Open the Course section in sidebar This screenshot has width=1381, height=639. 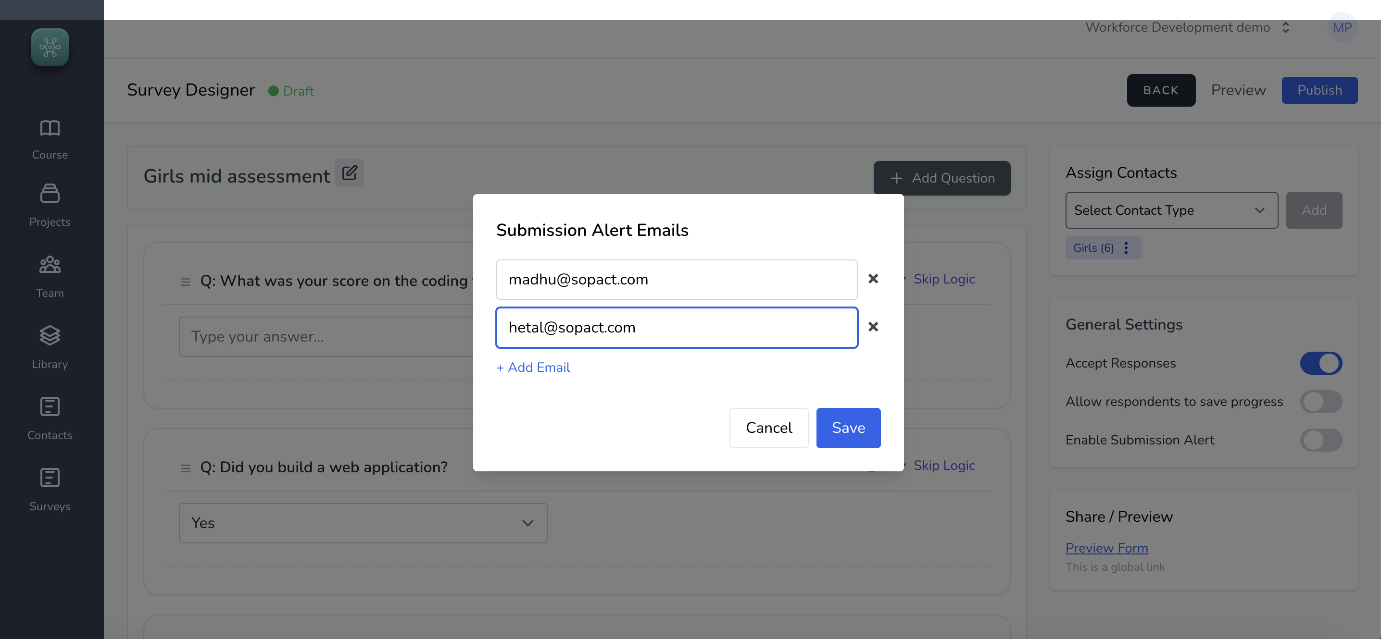50,139
